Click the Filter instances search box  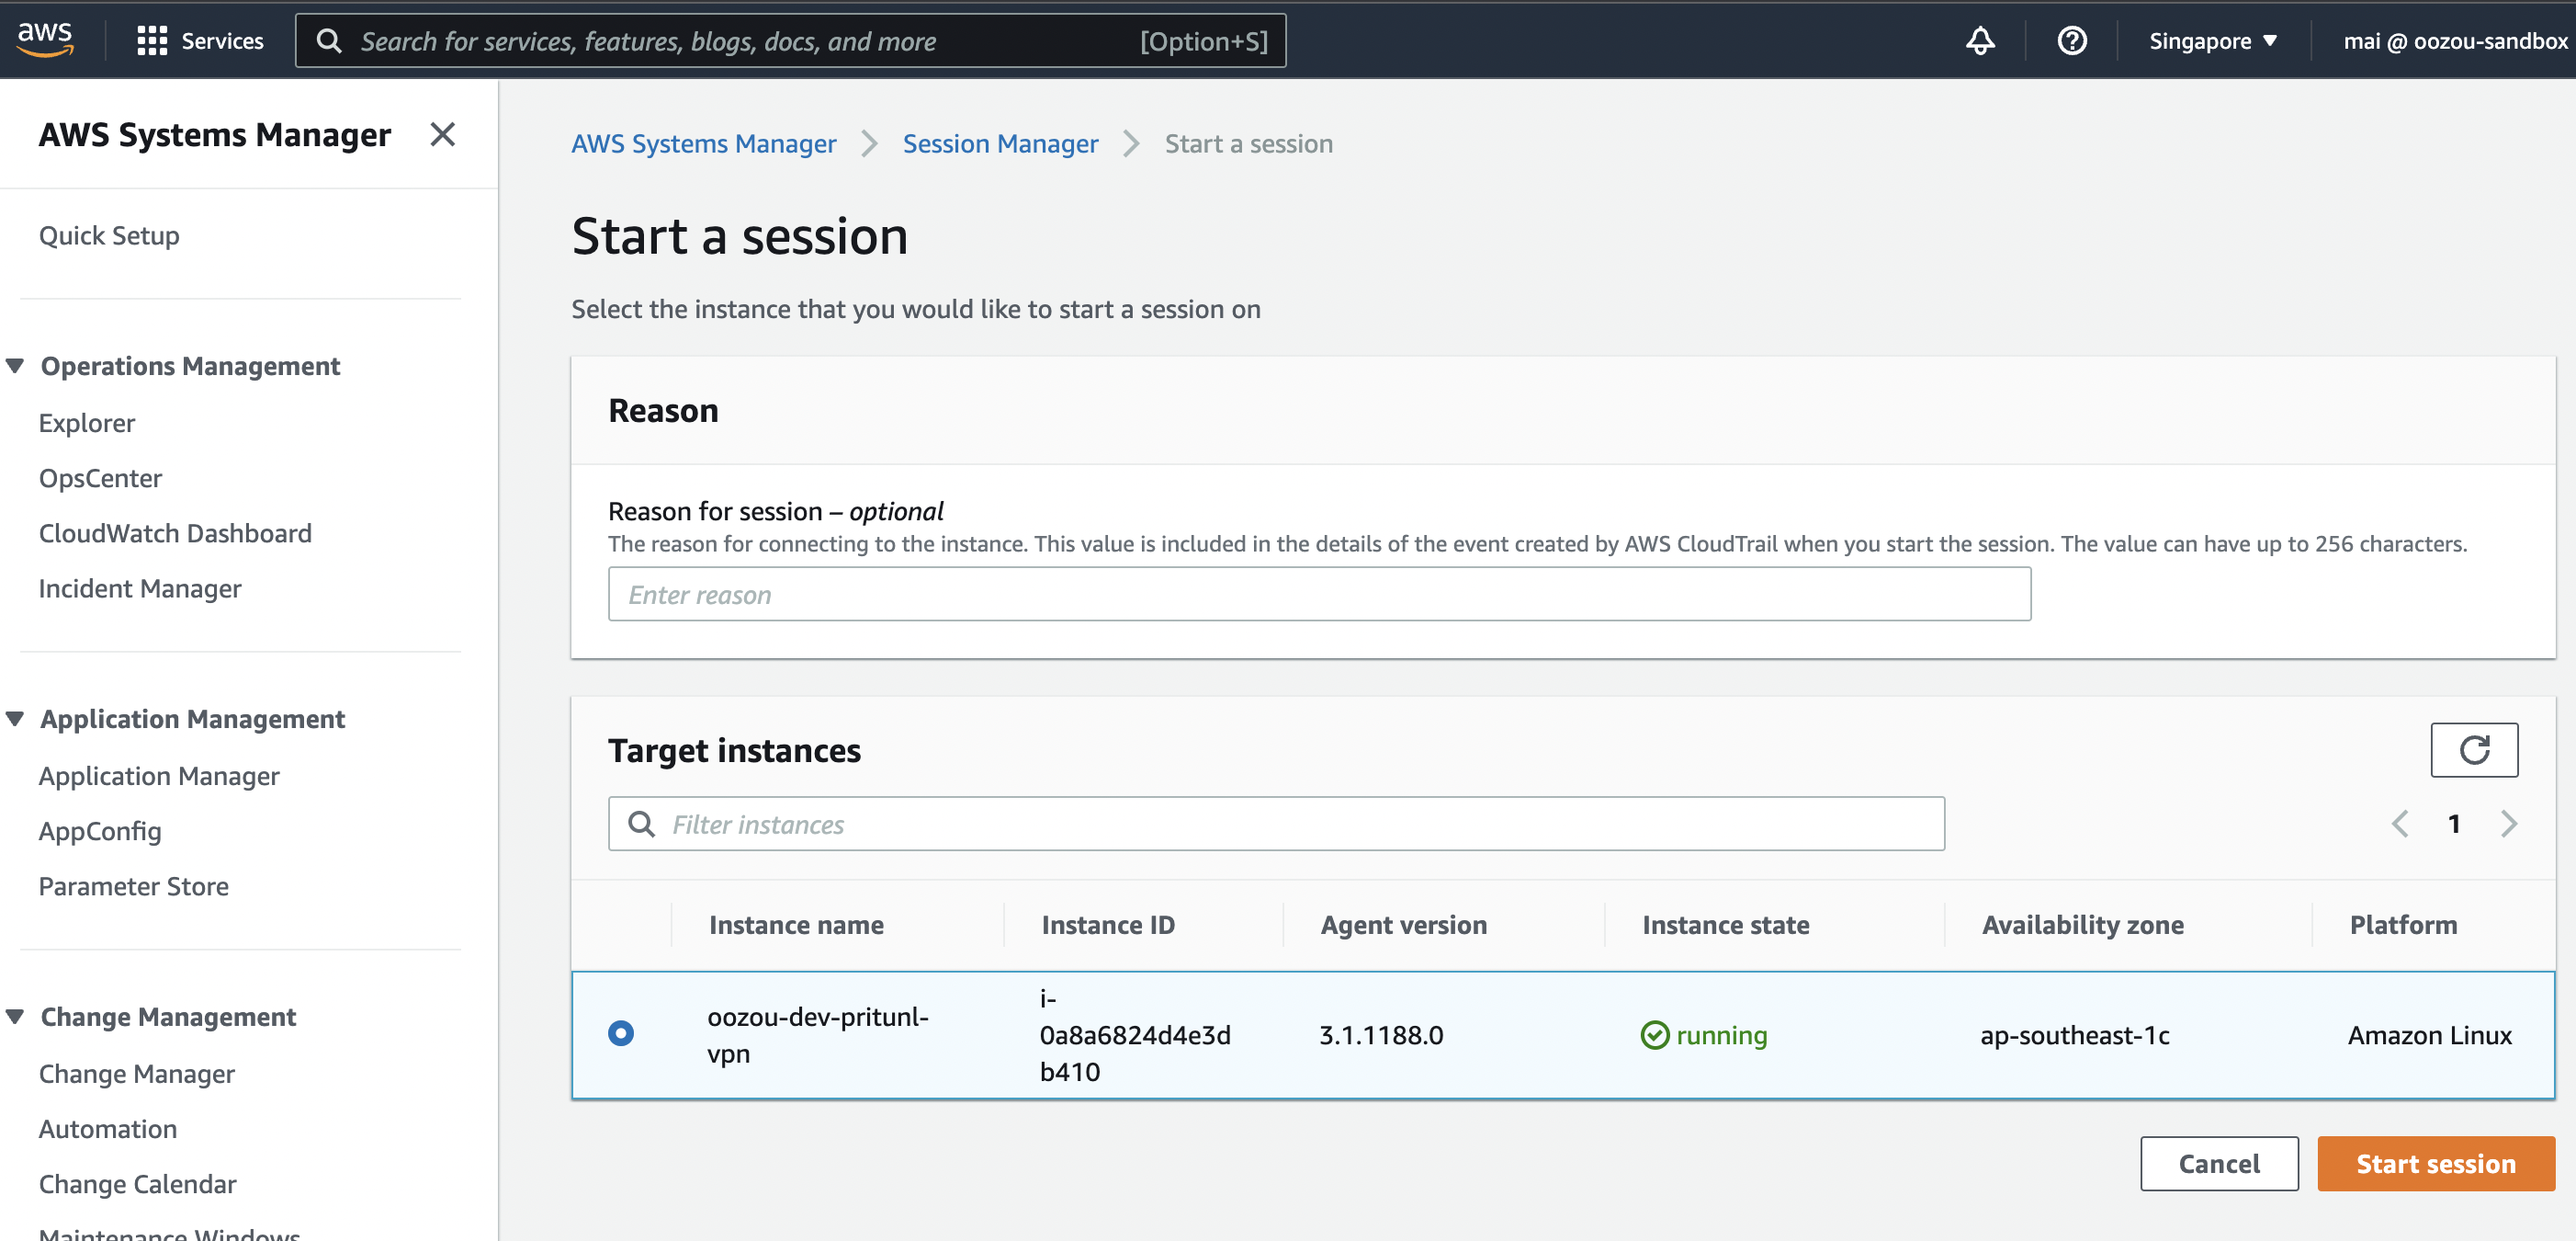pos(1276,824)
